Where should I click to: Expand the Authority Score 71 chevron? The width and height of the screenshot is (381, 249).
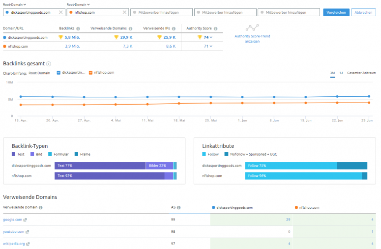point(211,46)
